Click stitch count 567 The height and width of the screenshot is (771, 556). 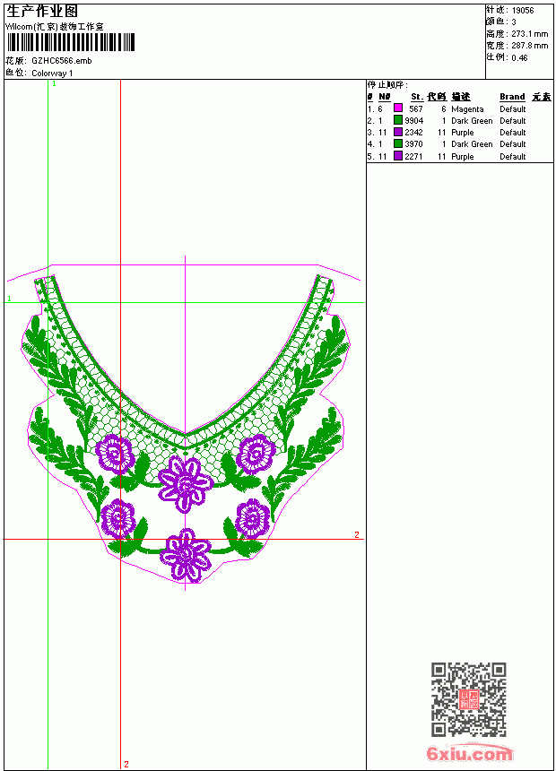pyautogui.click(x=416, y=109)
